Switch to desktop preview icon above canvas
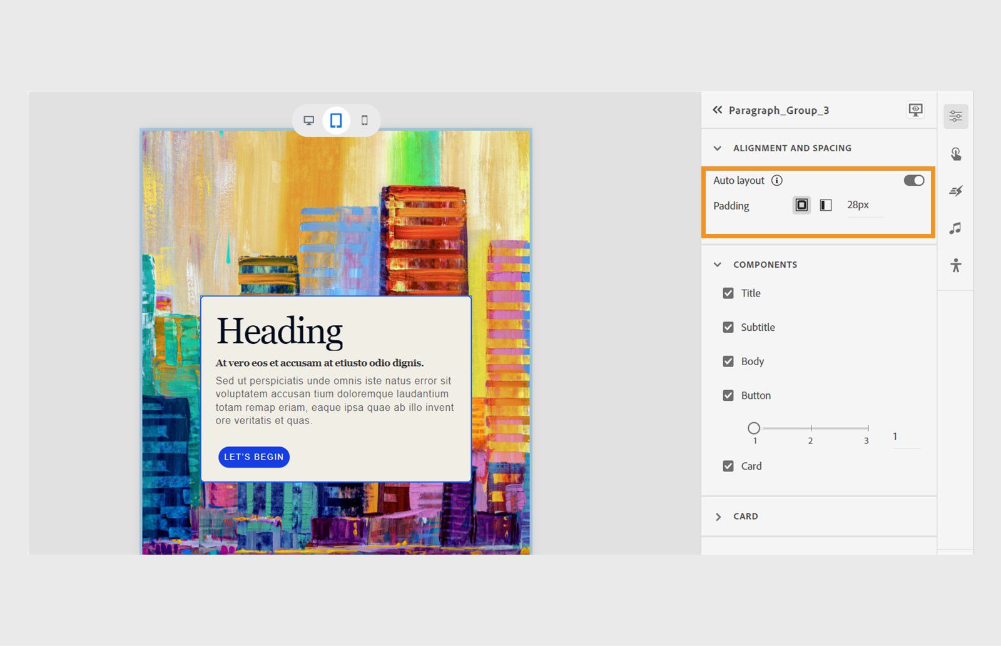The image size is (1001, 646). coord(310,120)
